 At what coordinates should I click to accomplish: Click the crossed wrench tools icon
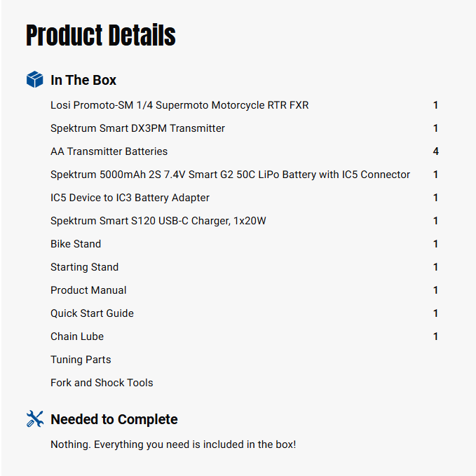(34, 419)
